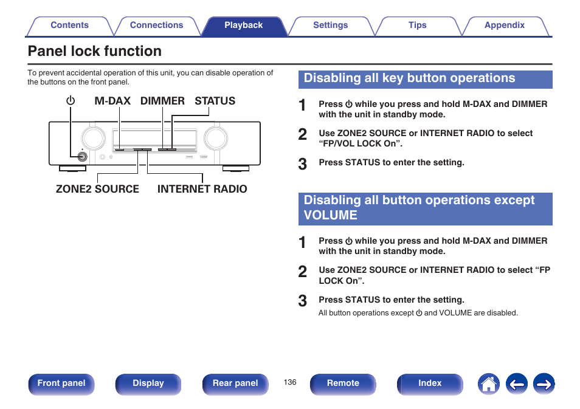Click page number 136
This screenshot has width=580, height=409.
(290, 382)
